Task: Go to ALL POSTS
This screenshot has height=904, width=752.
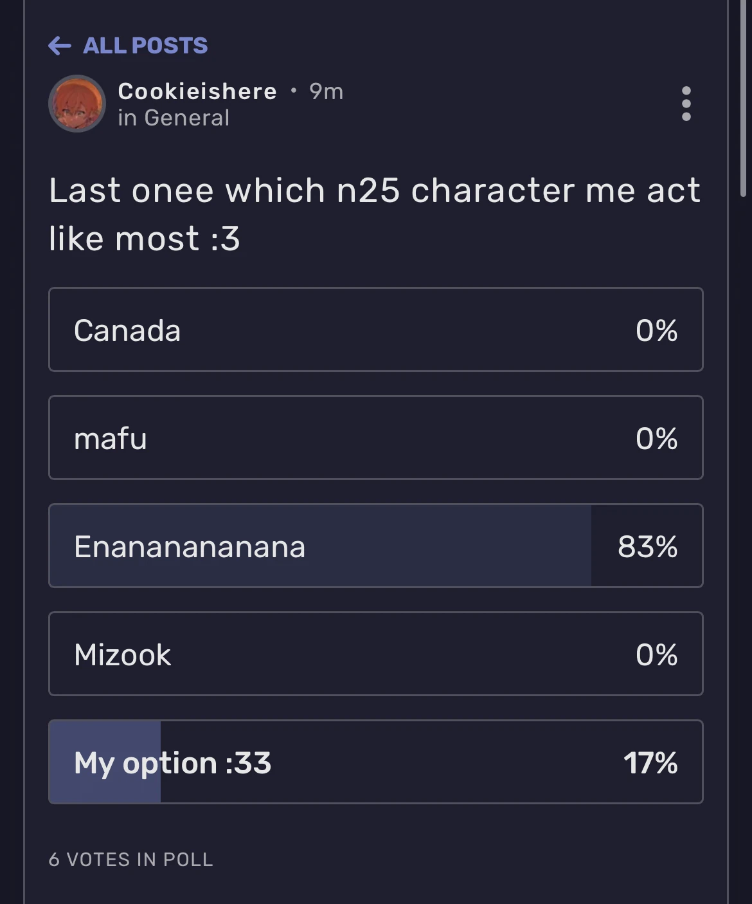Action: [145, 46]
